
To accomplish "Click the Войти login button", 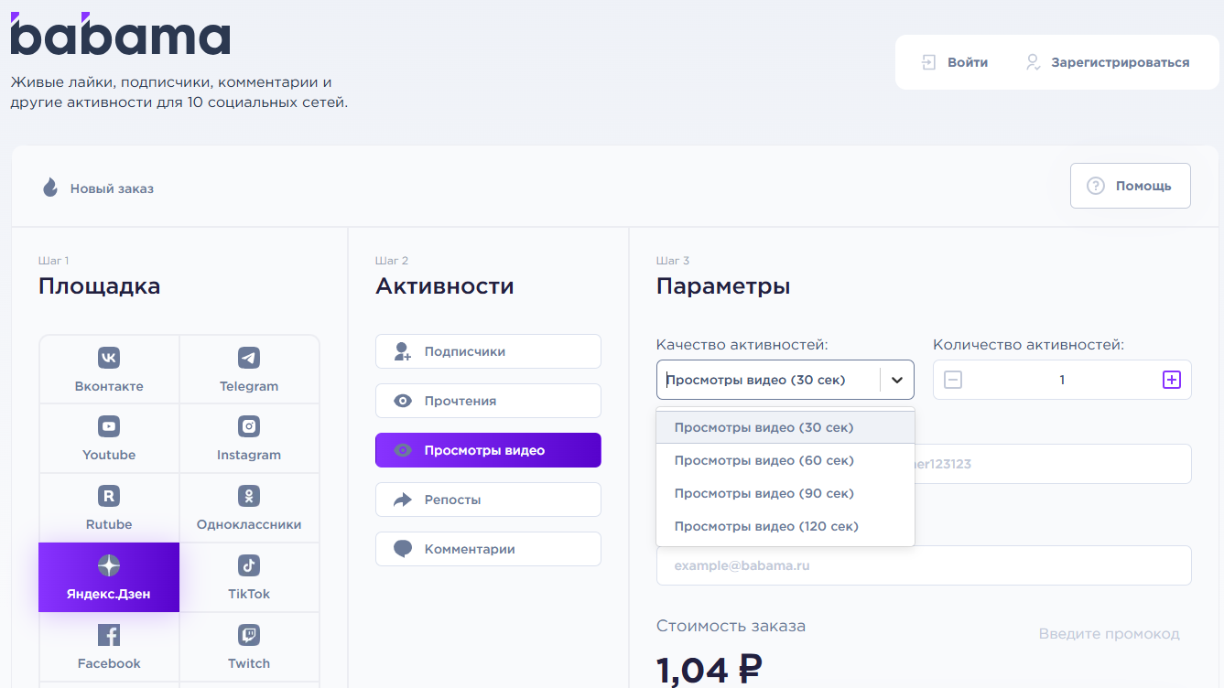I will (x=955, y=62).
